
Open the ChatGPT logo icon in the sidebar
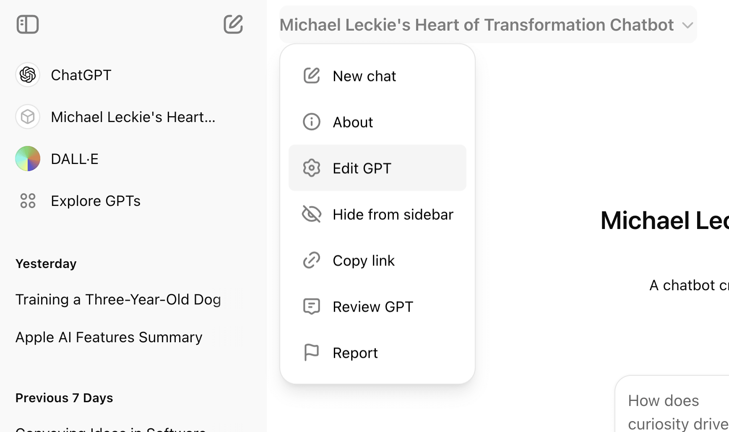pyautogui.click(x=28, y=75)
